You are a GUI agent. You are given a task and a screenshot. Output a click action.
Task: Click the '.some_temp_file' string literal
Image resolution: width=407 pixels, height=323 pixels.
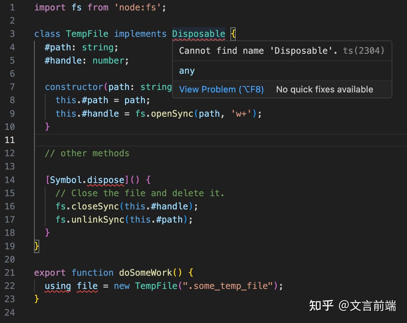tap(227, 286)
